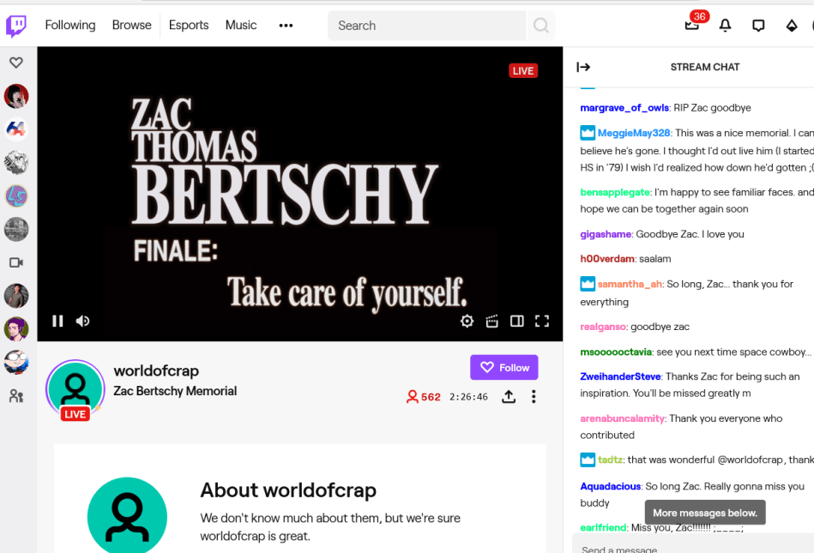Share the stream using the share icon
The width and height of the screenshot is (814, 553).
(x=509, y=396)
